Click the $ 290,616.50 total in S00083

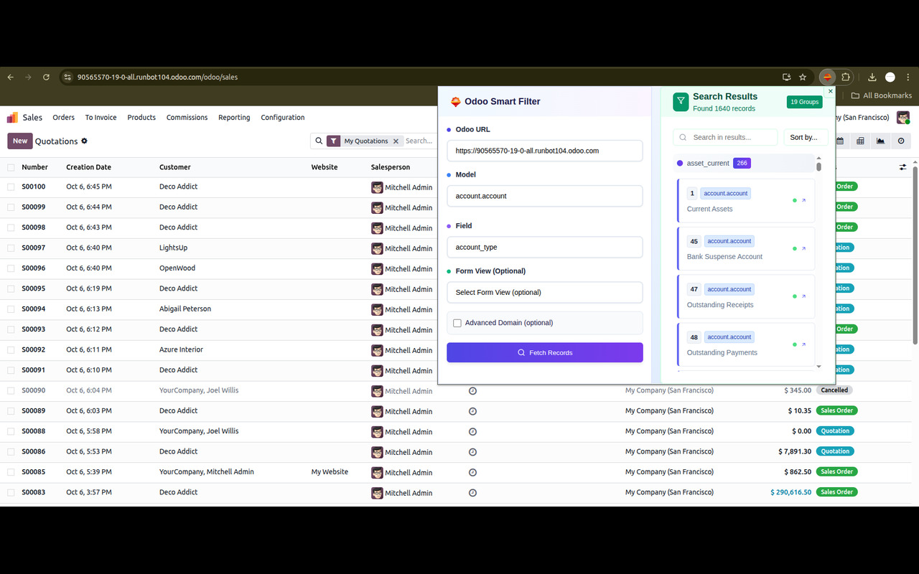(x=790, y=492)
